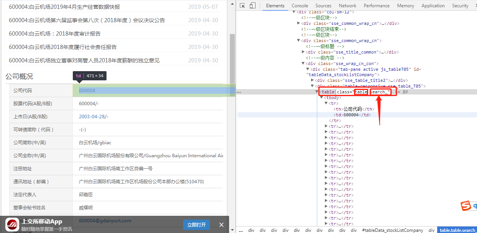477x233 pixels.
Task: Dismiss the SSE App banner
Action: coord(221,225)
